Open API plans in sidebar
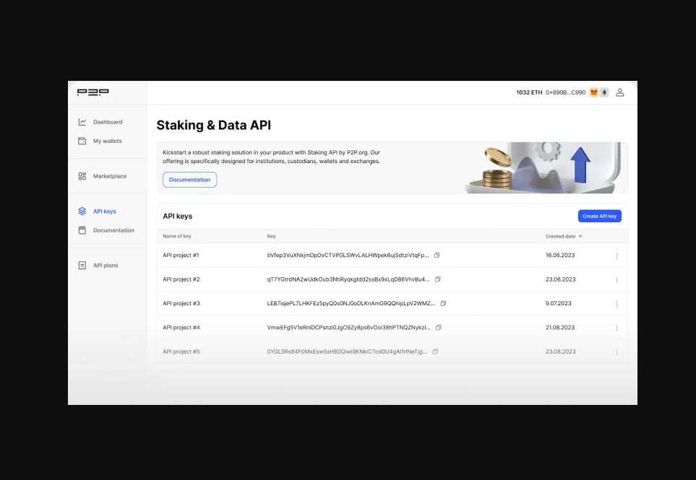 click(x=106, y=266)
